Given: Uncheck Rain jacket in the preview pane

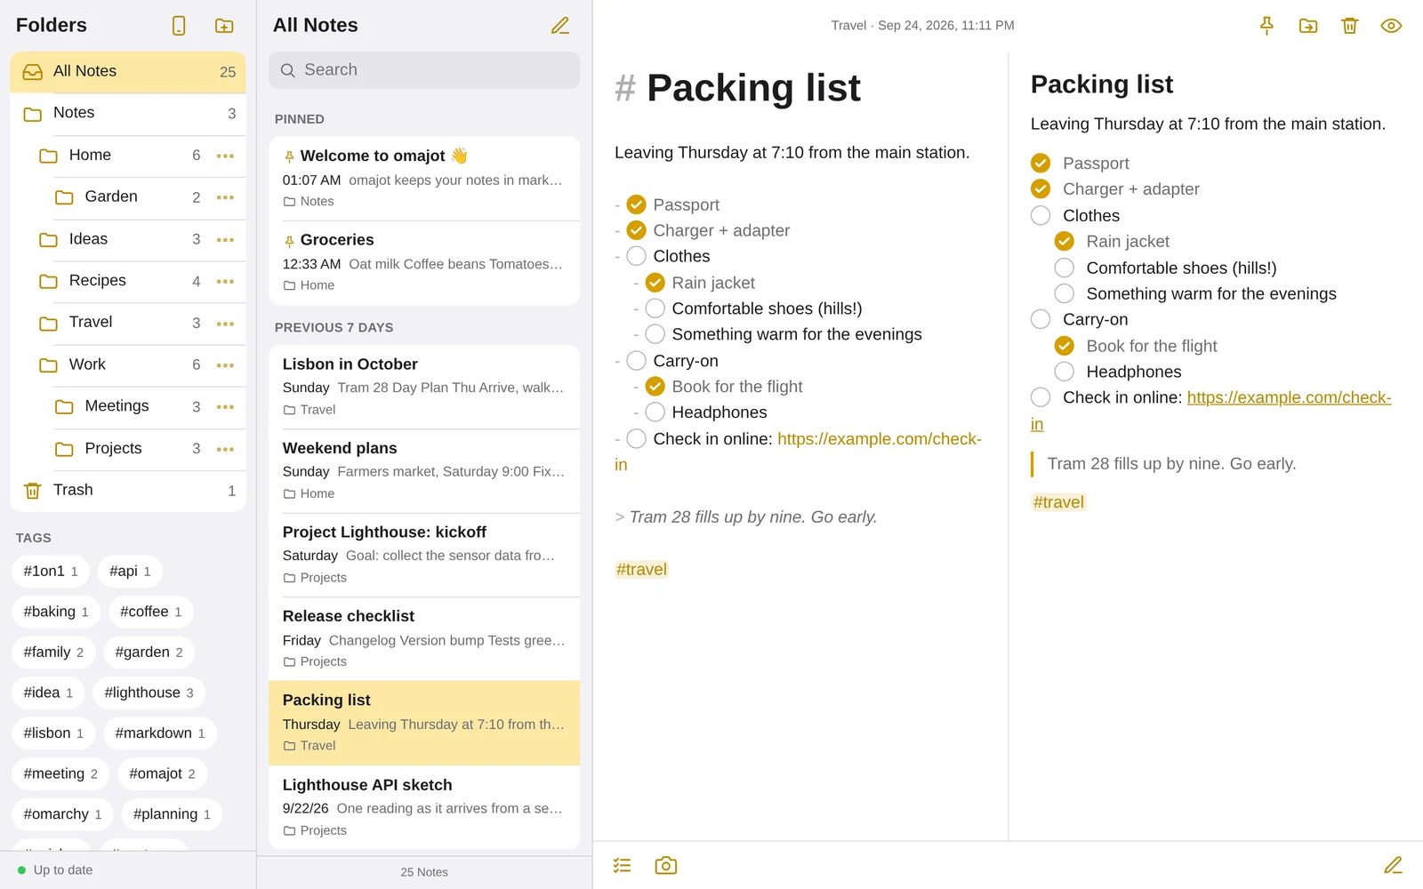Looking at the screenshot, I should pyautogui.click(x=1064, y=241).
